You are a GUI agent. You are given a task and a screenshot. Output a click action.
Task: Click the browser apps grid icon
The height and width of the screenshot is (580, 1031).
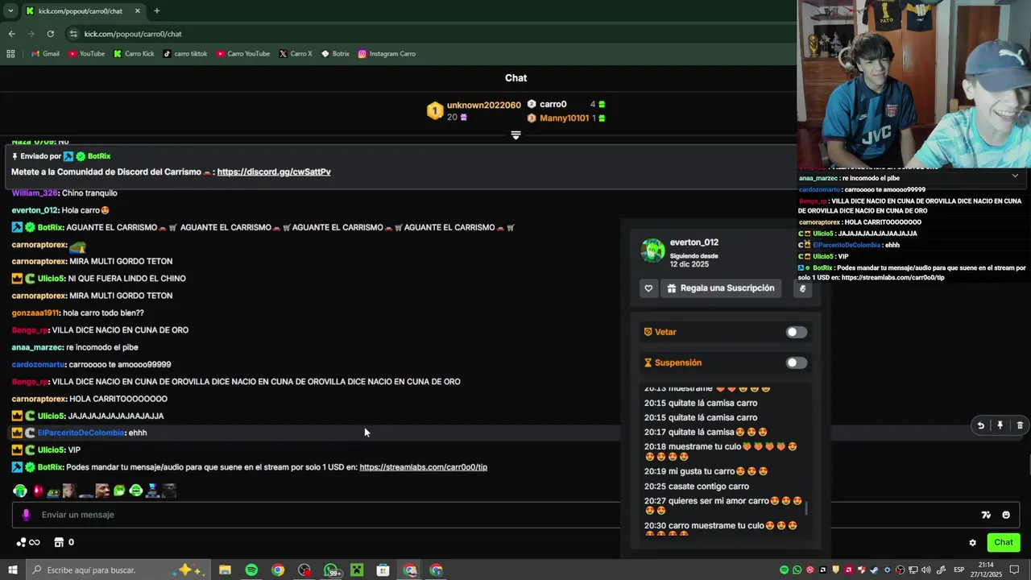click(10, 54)
